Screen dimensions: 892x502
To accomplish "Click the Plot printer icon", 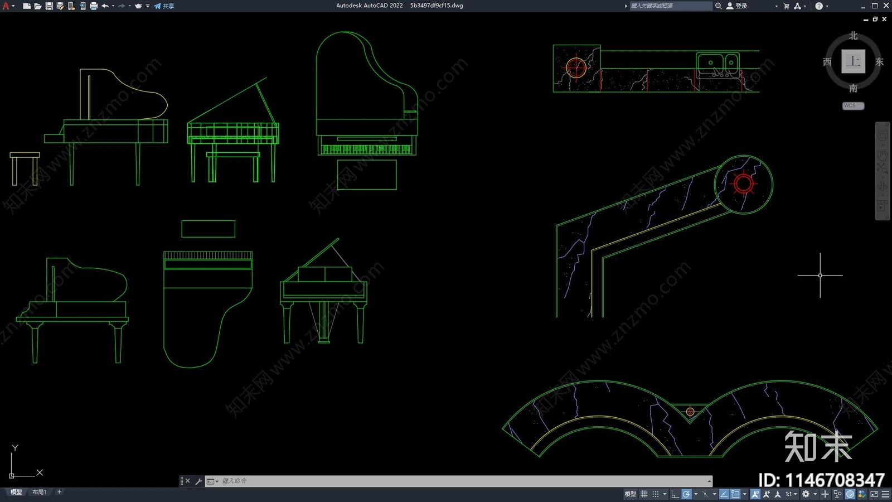I will pos(94,6).
